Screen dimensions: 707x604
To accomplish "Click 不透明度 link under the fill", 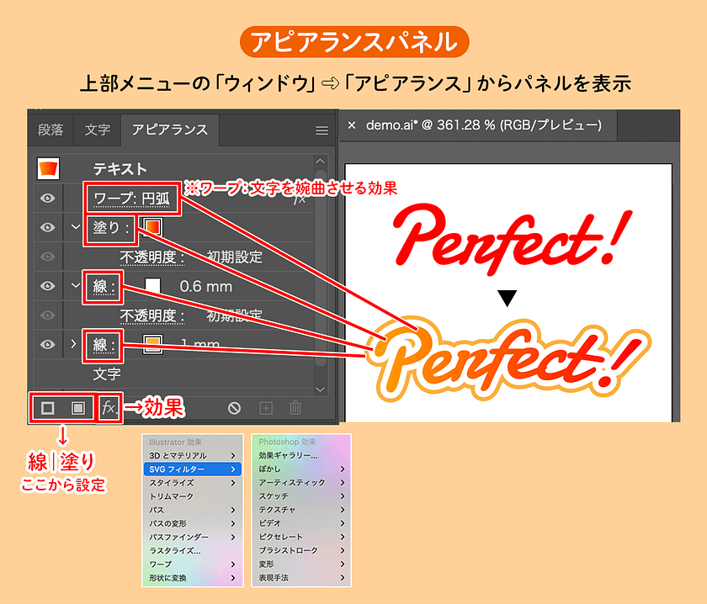I will point(151,257).
